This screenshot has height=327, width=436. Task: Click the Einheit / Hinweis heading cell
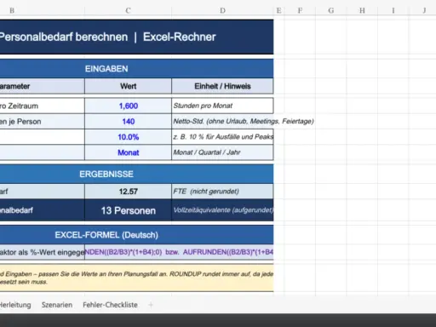click(222, 86)
